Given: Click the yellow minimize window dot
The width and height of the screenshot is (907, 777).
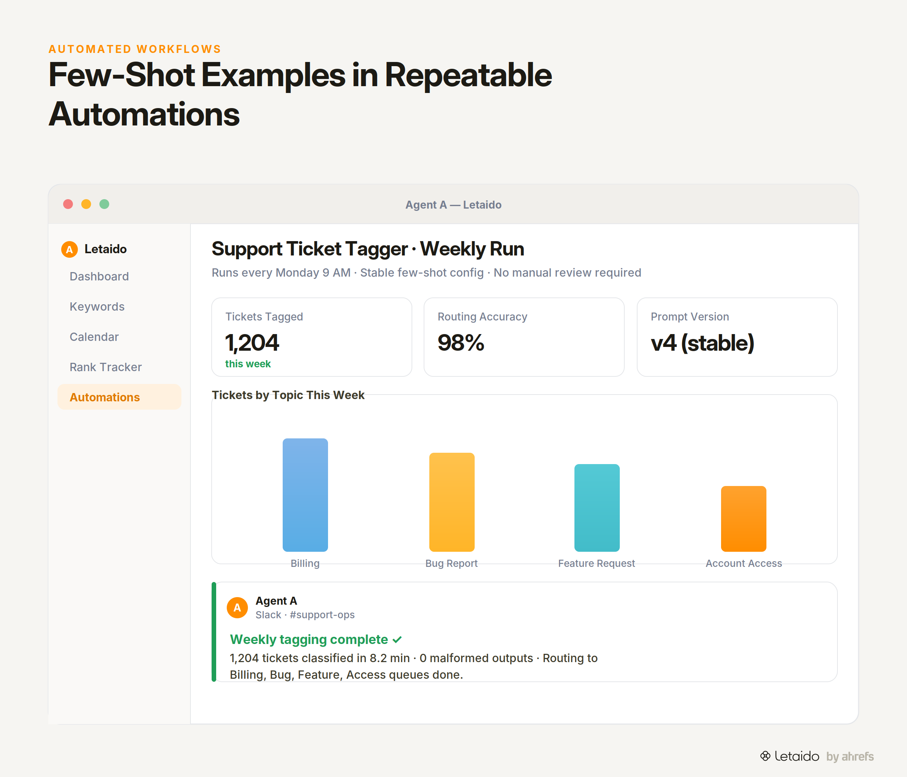Looking at the screenshot, I should [86, 204].
